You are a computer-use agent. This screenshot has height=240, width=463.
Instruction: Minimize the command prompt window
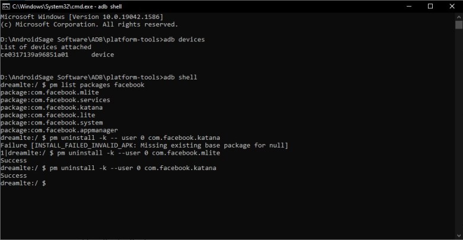pos(409,6)
